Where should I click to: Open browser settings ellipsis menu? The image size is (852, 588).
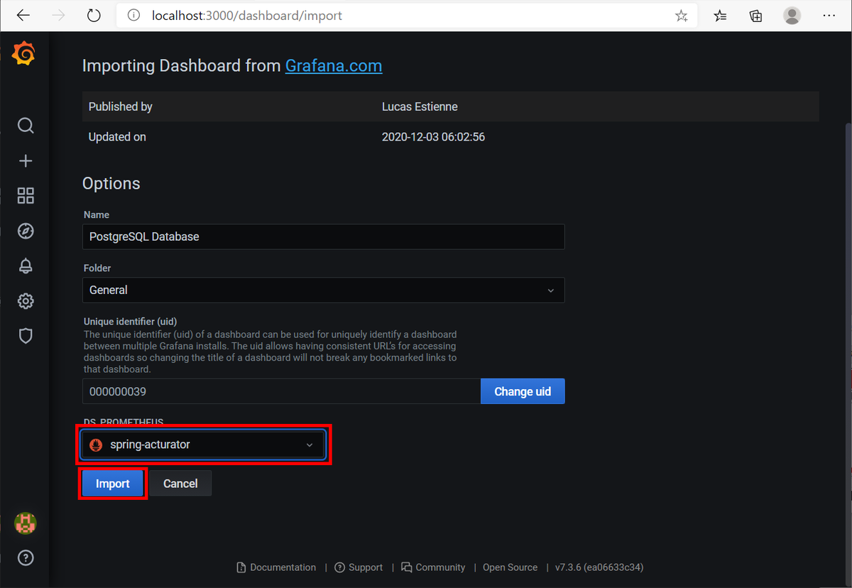click(x=829, y=16)
